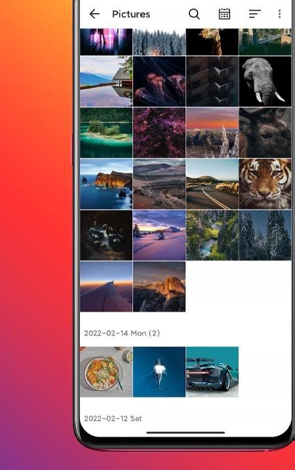
Task: Open the snowy forest cabin photo
Action: [x=159, y=42]
